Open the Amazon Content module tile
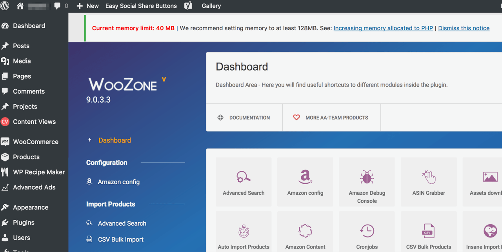Viewport: 502px width, 252px height. pos(305,235)
